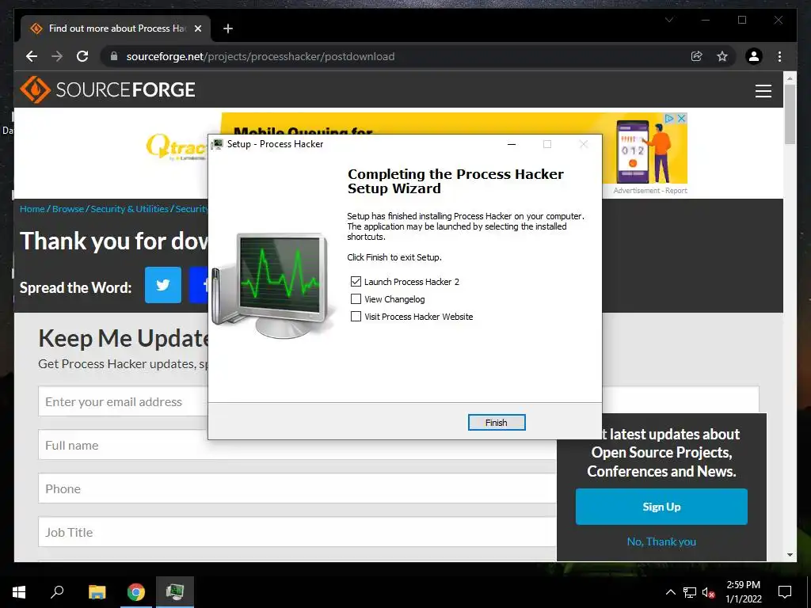Focus the Phone input field
The height and width of the screenshot is (608, 811).
[297, 488]
